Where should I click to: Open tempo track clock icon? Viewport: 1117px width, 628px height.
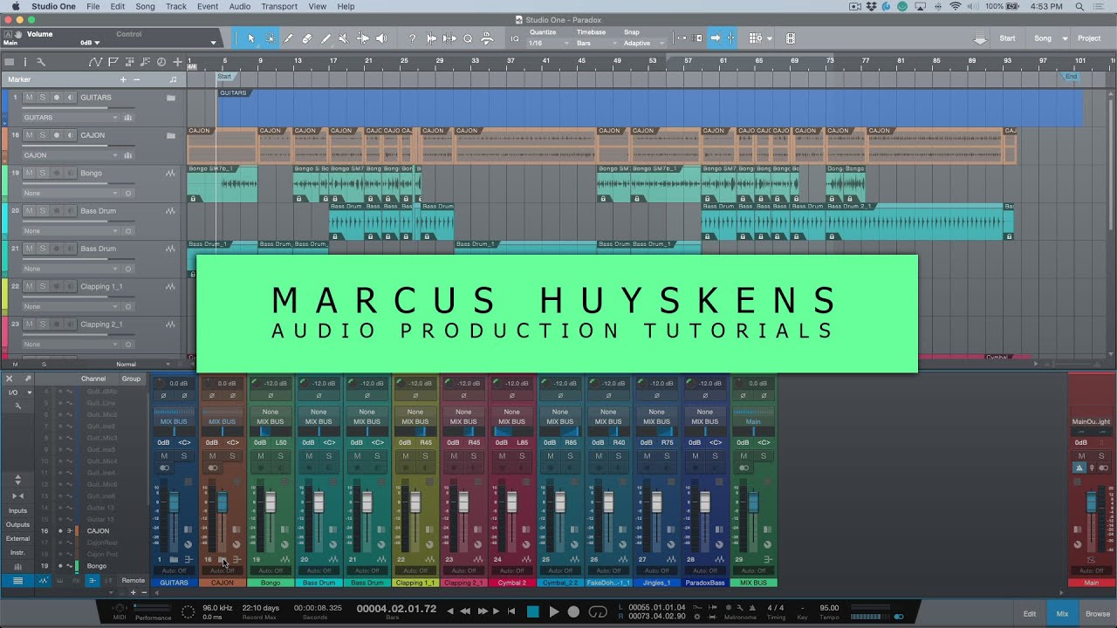pos(161,62)
